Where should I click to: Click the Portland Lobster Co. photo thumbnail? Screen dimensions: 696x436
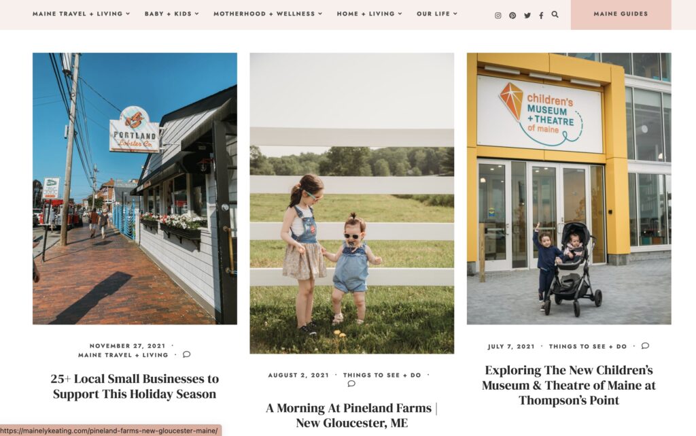pyautogui.click(x=135, y=188)
